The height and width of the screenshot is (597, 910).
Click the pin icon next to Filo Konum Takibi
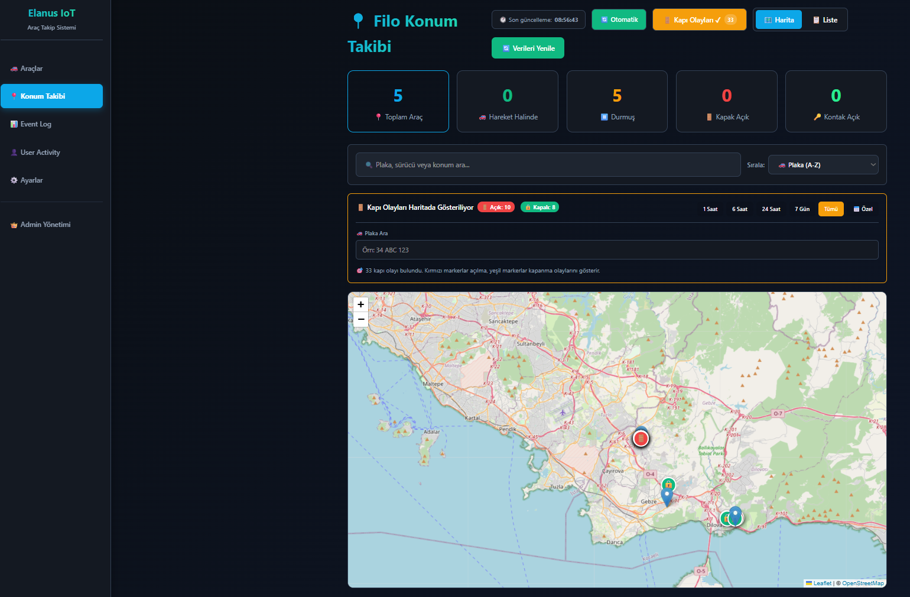click(357, 20)
